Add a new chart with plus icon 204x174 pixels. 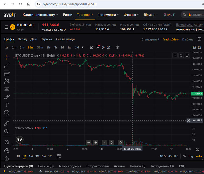(x=117, y=47)
